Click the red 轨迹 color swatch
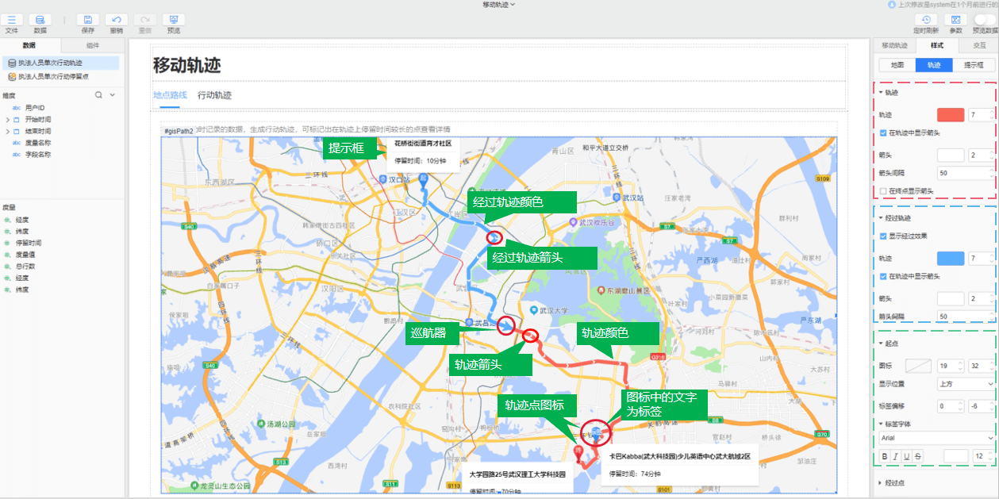Viewport: 999px width, 499px height. (951, 115)
